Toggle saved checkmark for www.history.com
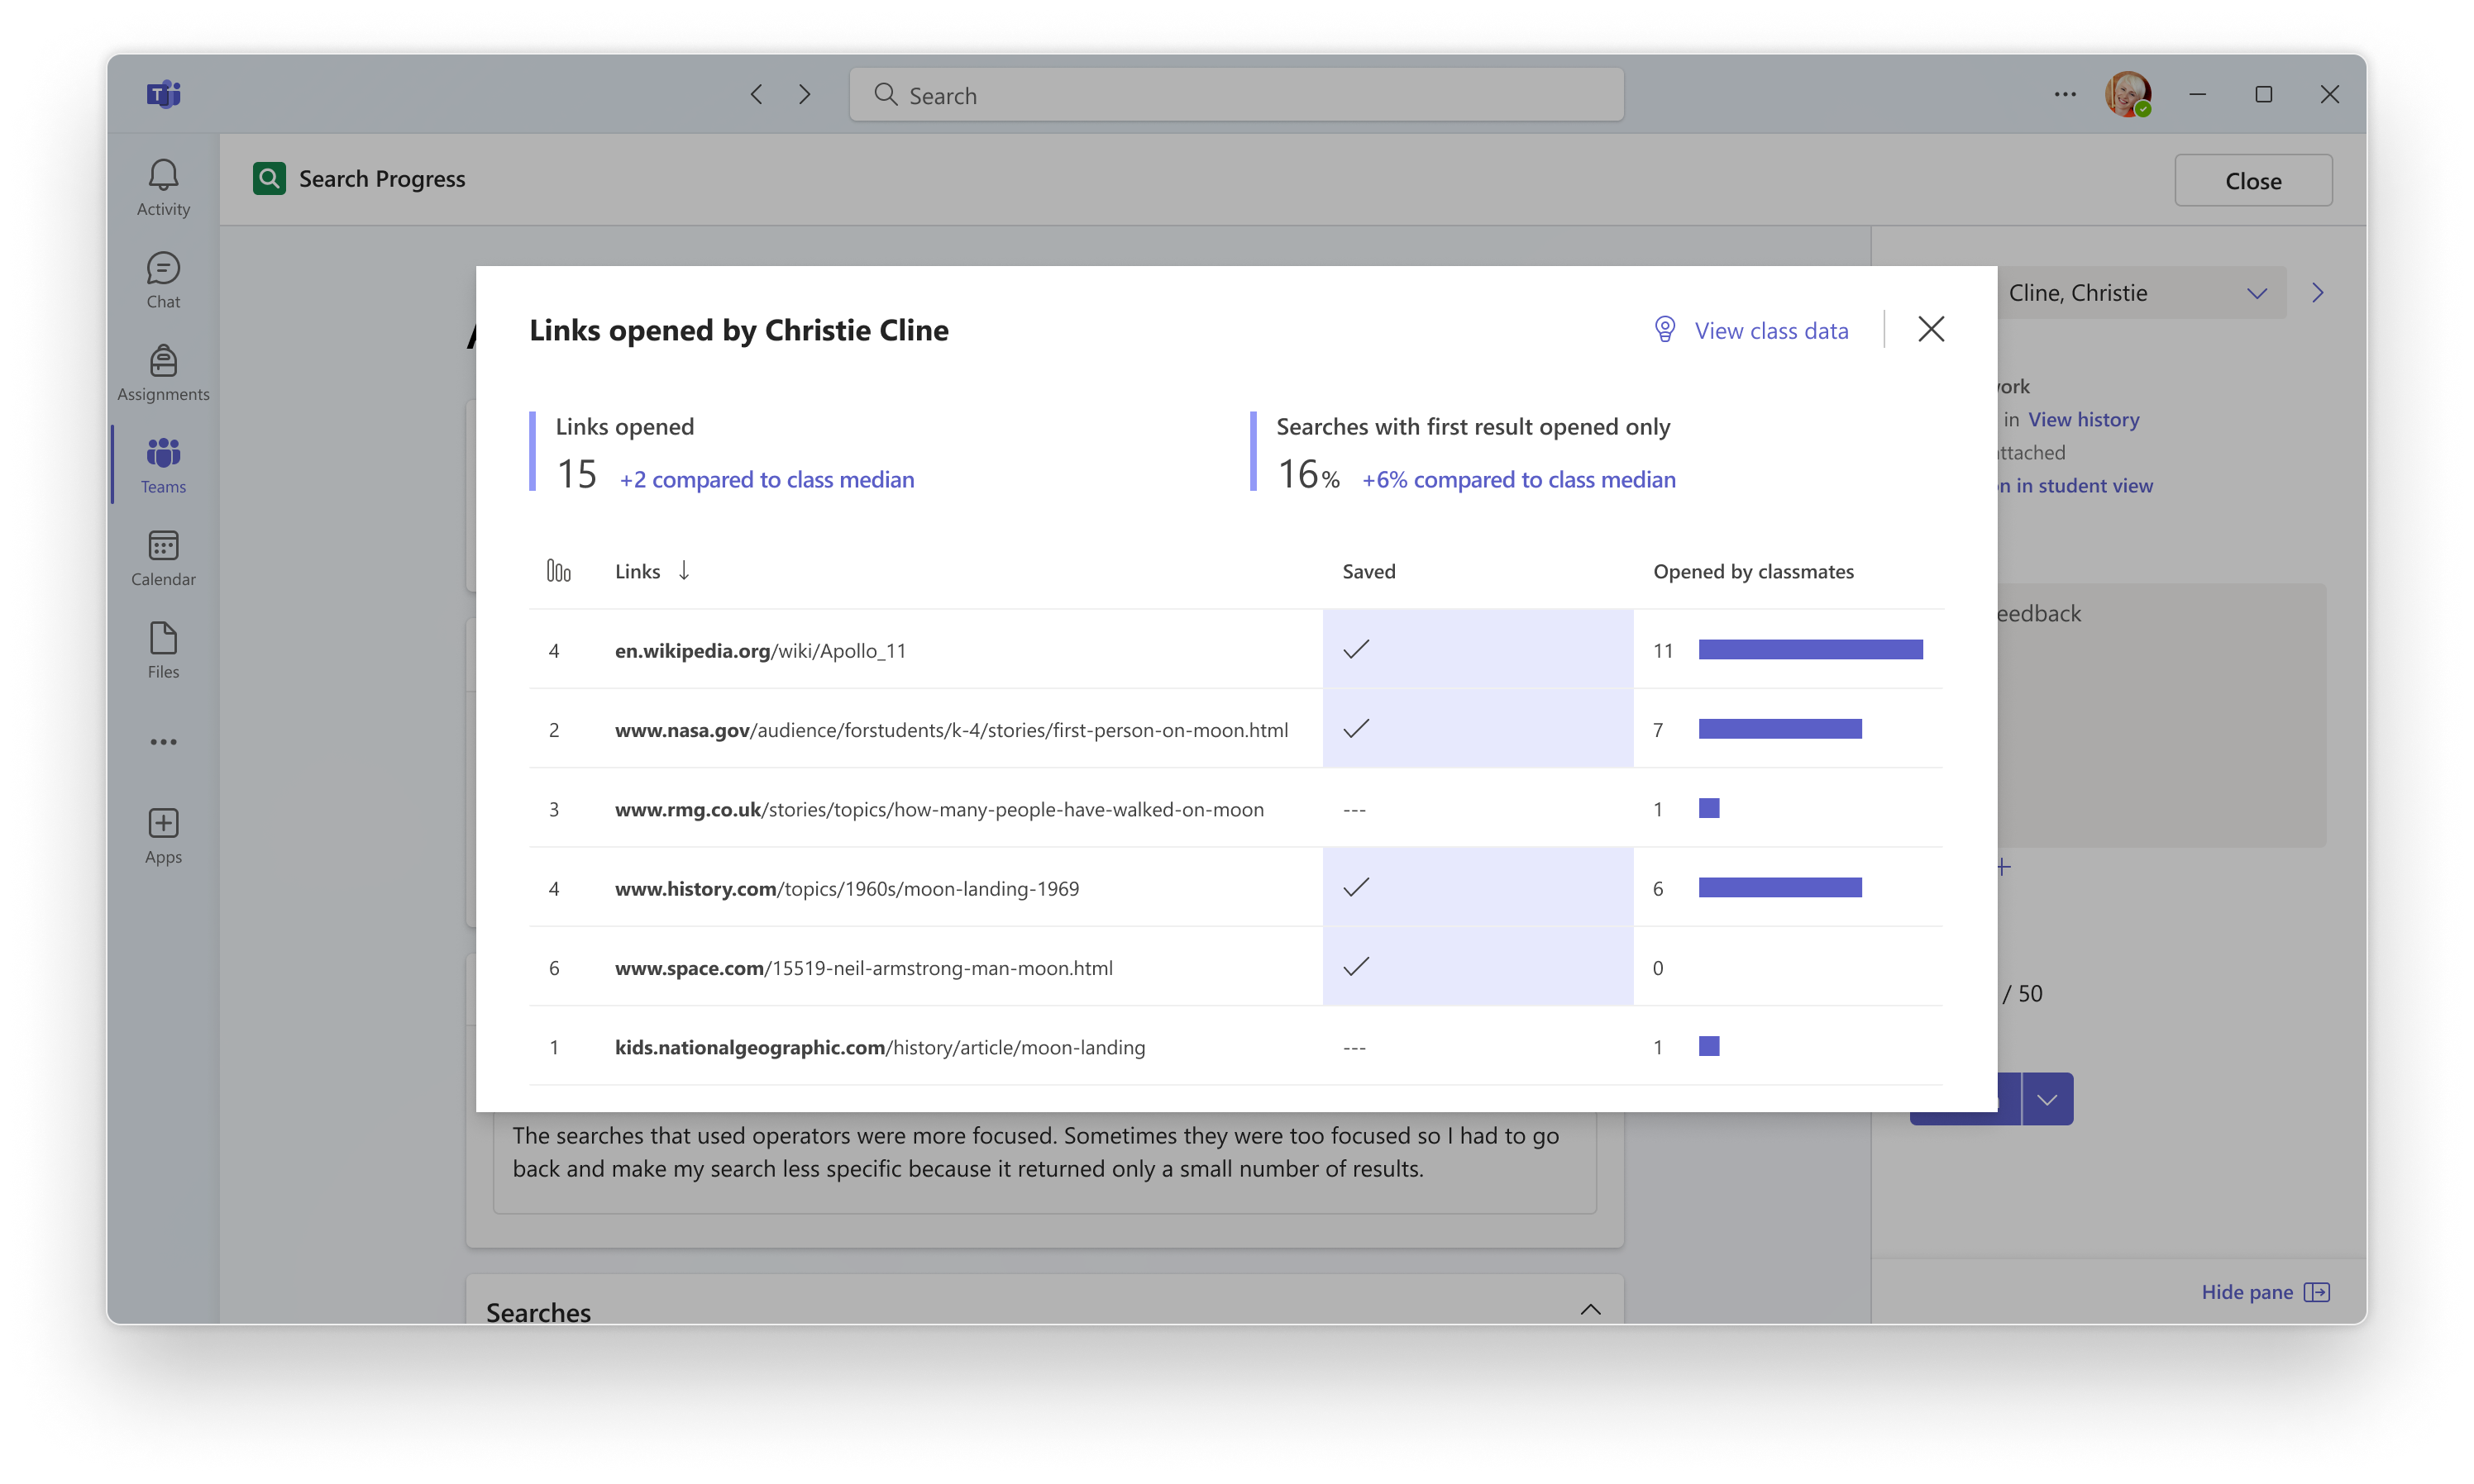Viewport: 2474px width, 1484px height. tap(1355, 887)
